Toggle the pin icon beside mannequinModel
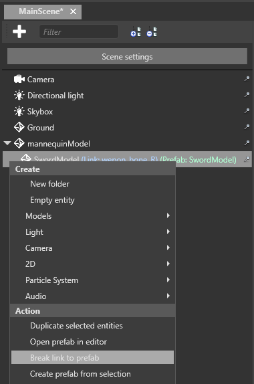 247,143
